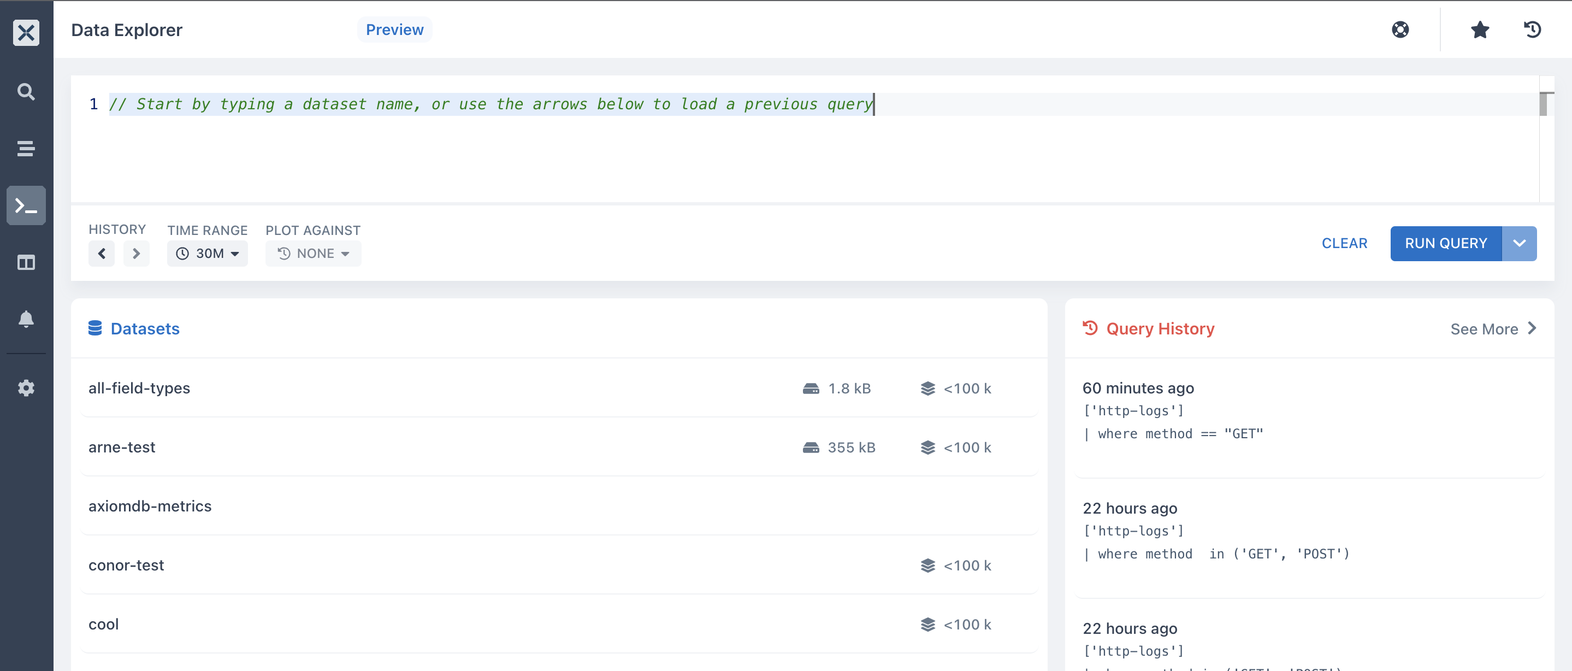The image size is (1572, 671).
Task: Click line number 1 in the editor gutter
Action: pos(93,104)
